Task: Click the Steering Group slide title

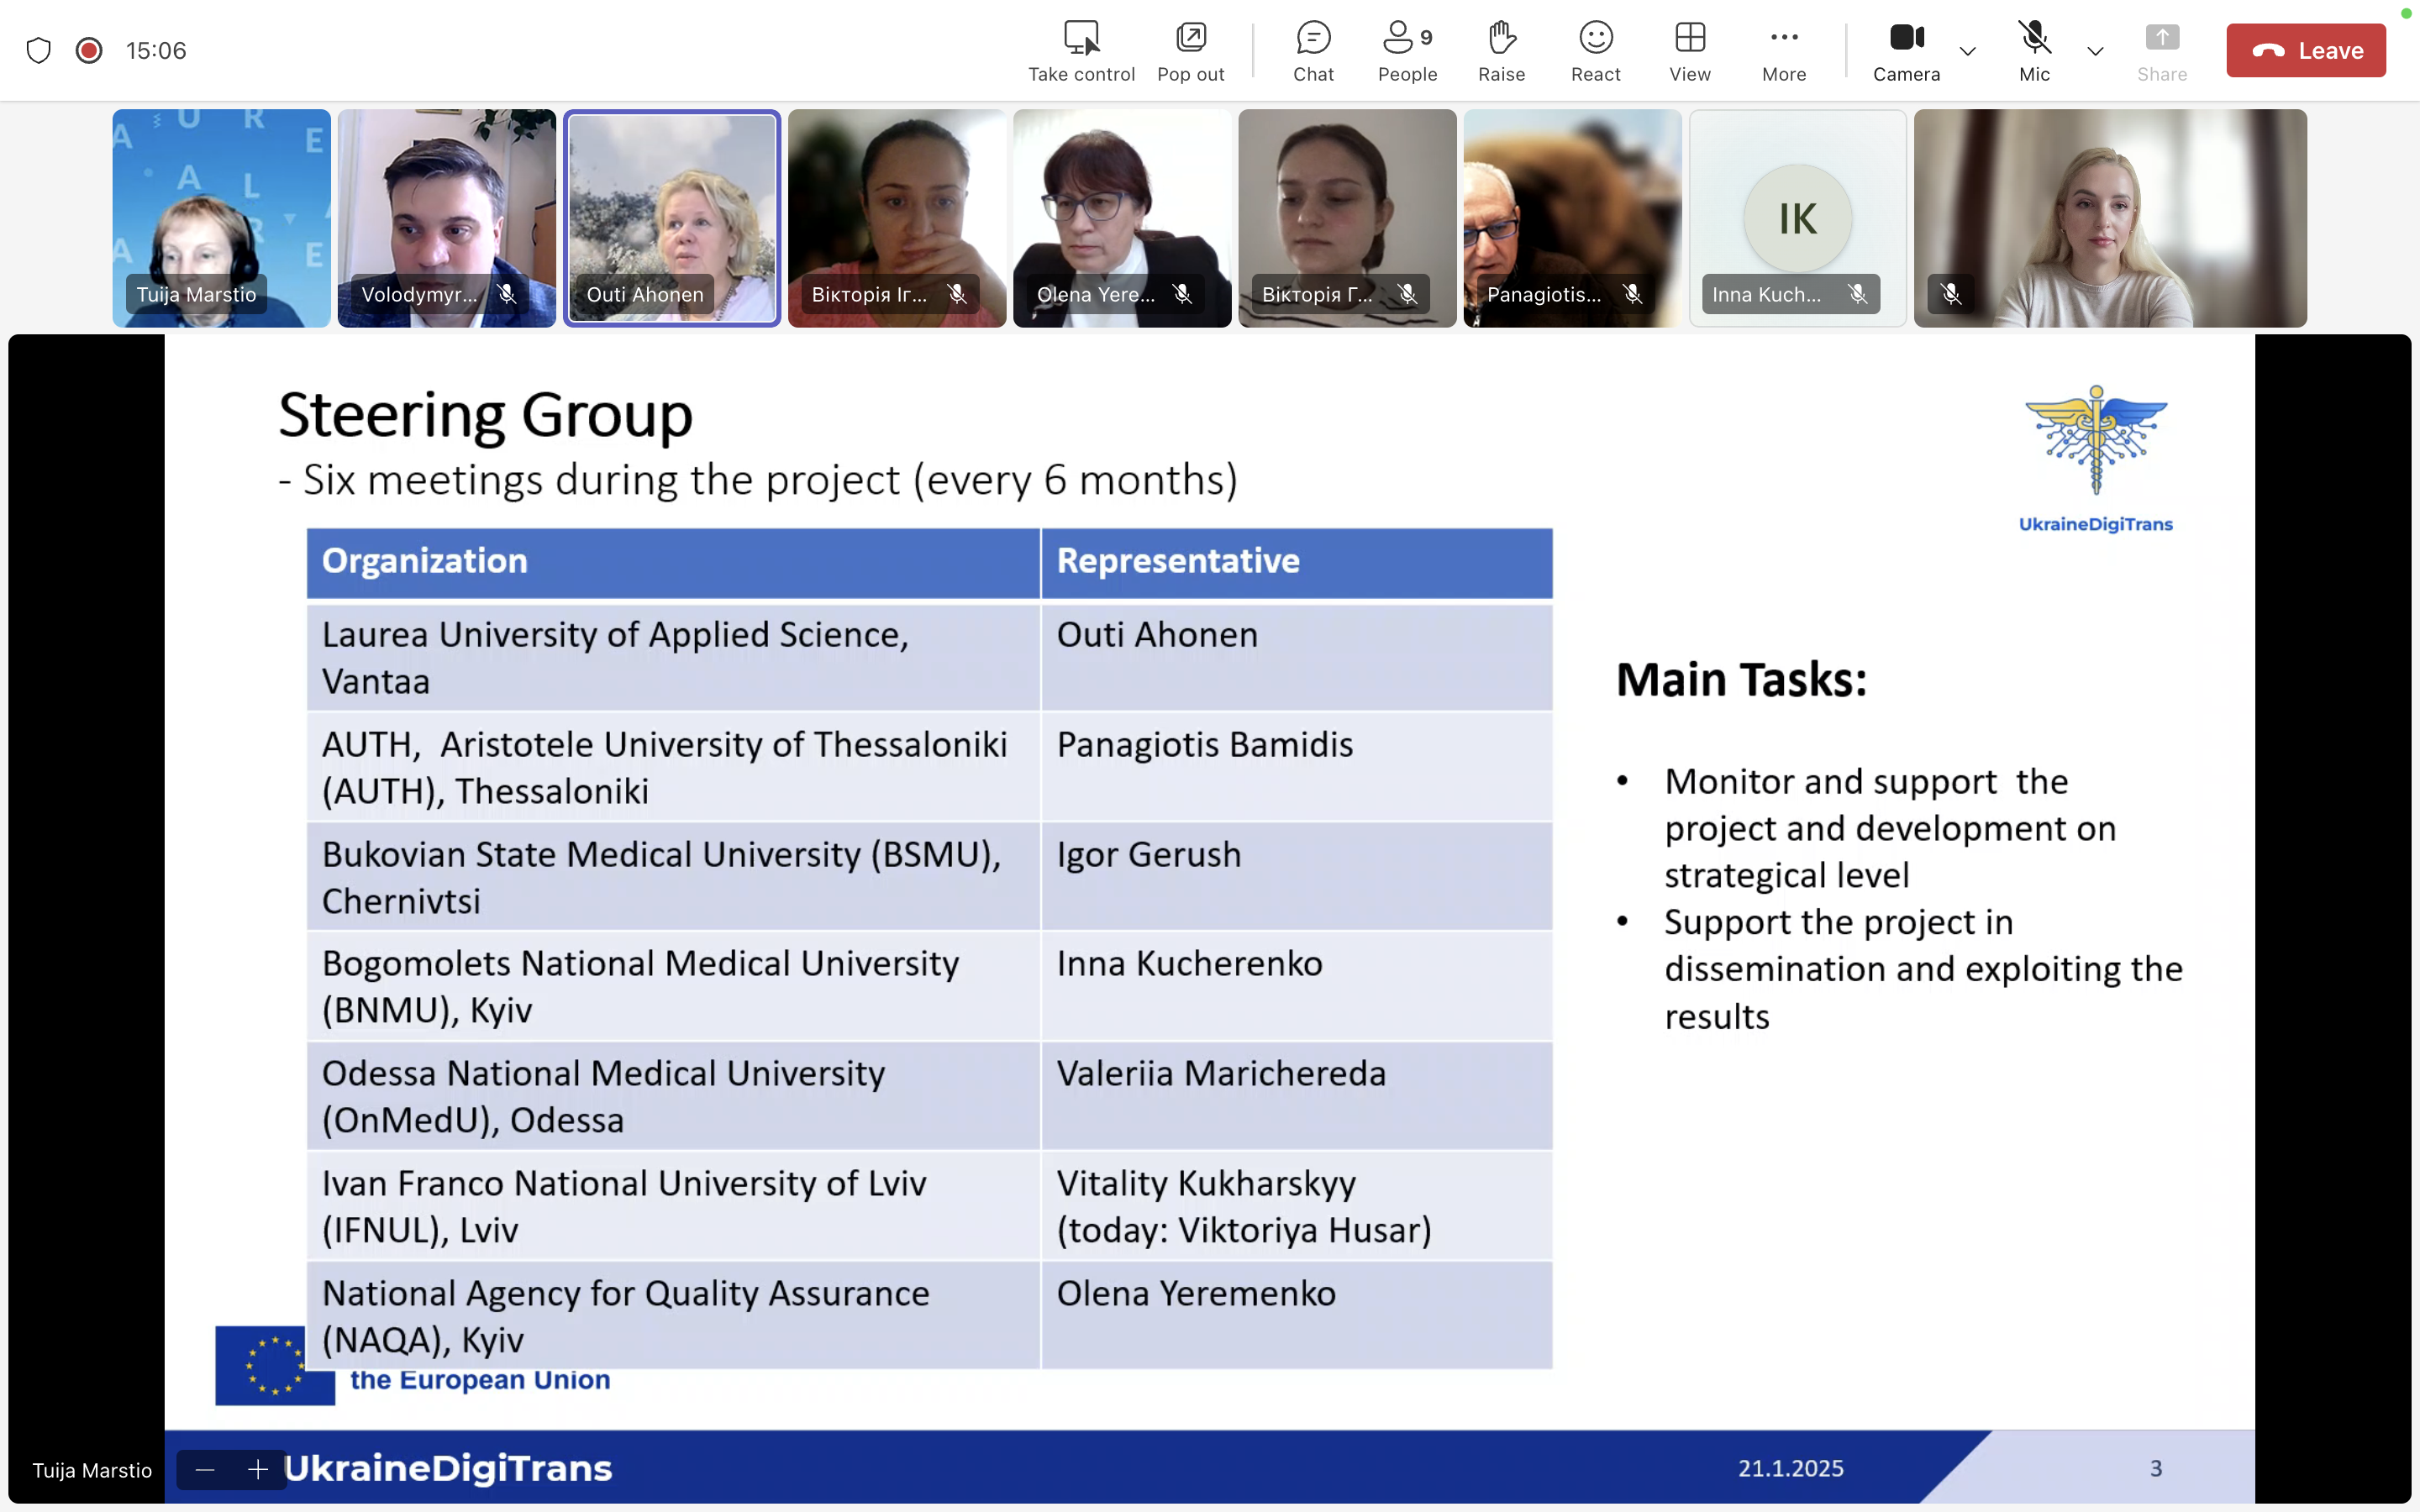Action: click(x=485, y=415)
